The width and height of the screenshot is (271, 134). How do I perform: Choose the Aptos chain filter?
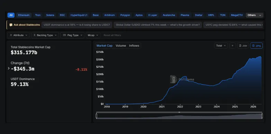pyautogui.click(x=139, y=15)
